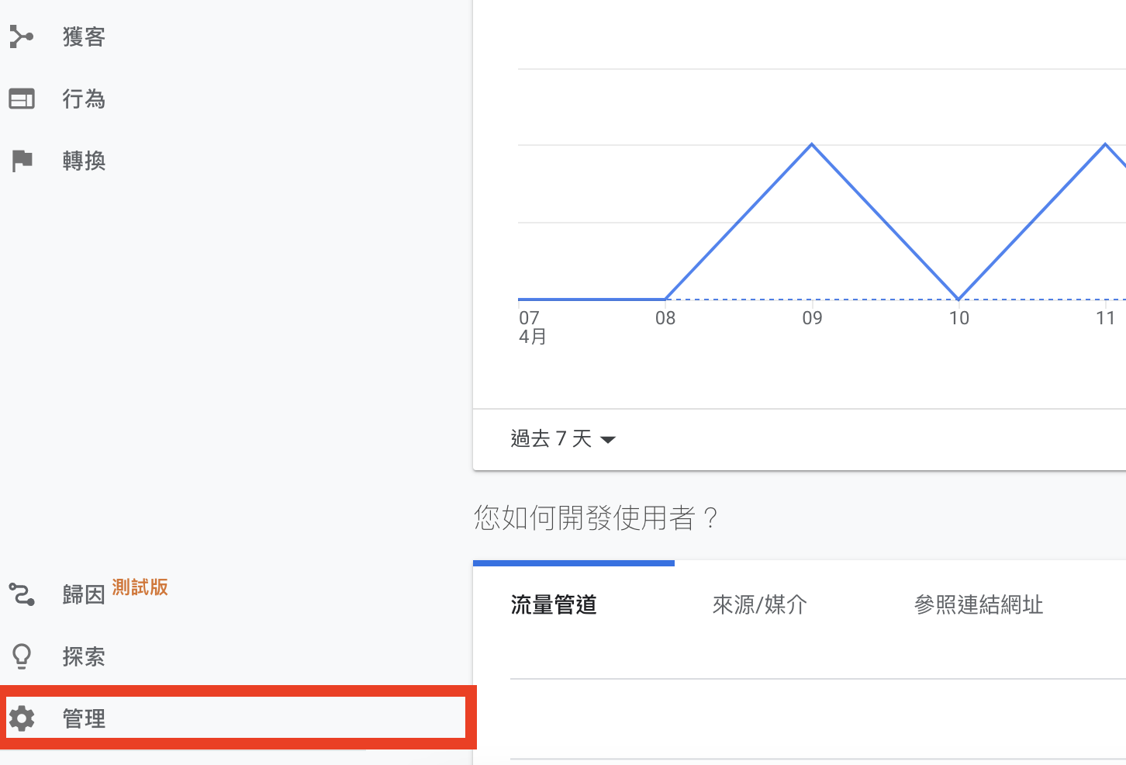Image resolution: width=1126 pixels, height=765 pixels.
Task: Select the 流量管道 tab
Action: coord(554,604)
